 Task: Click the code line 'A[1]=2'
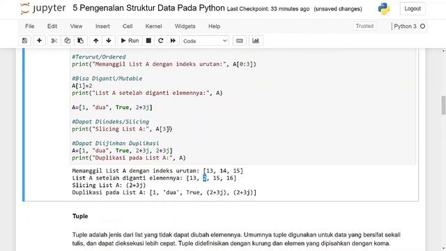pyautogui.click(x=82, y=86)
